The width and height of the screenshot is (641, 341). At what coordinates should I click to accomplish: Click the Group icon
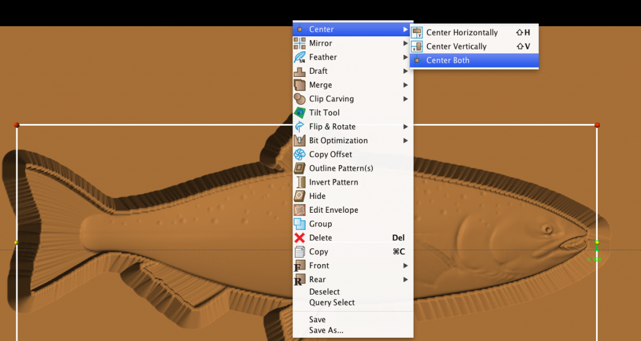(x=300, y=224)
